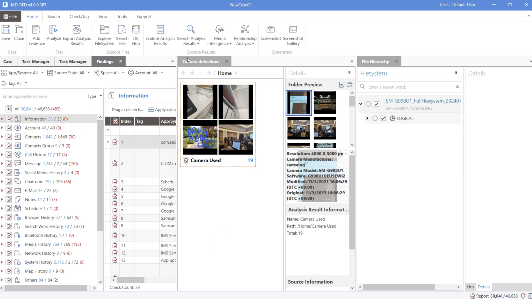Pin the Filesystem panel
Viewport: 532px width, 299px height.
[456, 73]
